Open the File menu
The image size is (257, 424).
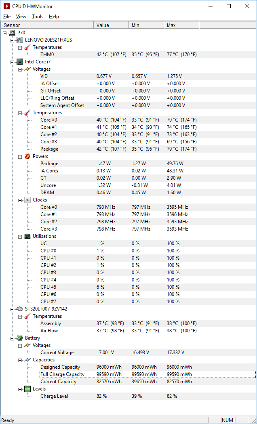7,17
